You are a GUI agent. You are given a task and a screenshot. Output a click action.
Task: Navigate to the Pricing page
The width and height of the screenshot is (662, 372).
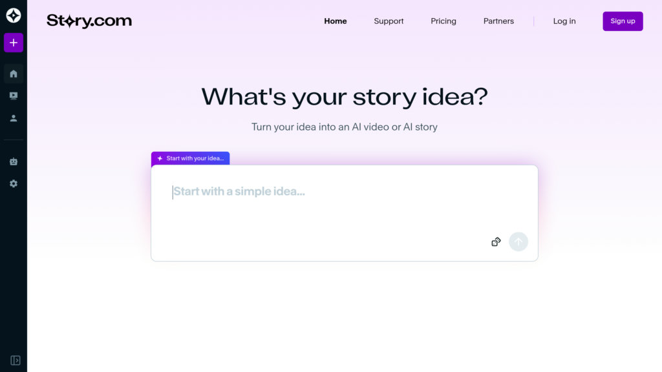[x=443, y=21]
